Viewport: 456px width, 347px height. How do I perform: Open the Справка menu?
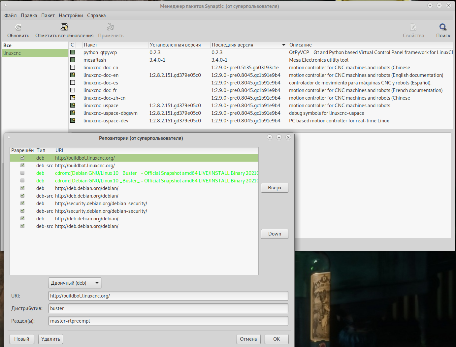coord(96,16)
